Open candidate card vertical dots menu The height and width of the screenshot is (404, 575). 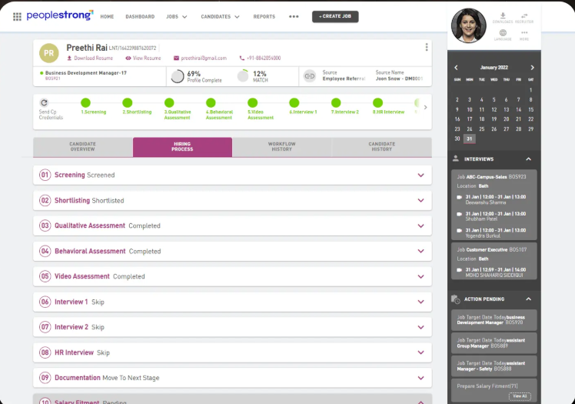click(x=427, y=47)
